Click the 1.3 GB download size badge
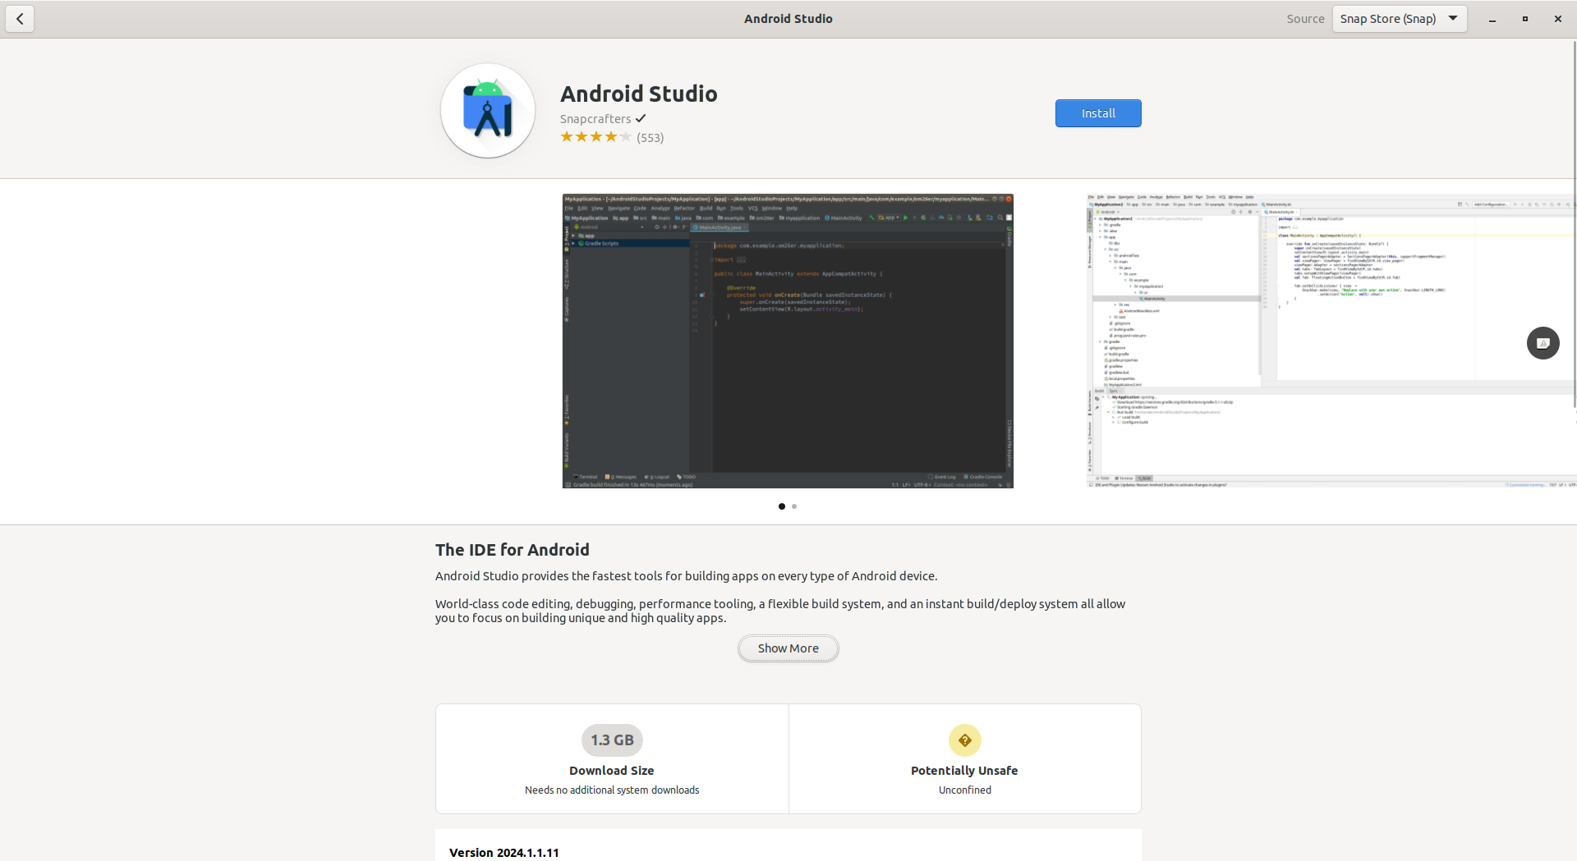Viewport: 1577px width, 861px height. pyautogui.click(x=612, y=740)
